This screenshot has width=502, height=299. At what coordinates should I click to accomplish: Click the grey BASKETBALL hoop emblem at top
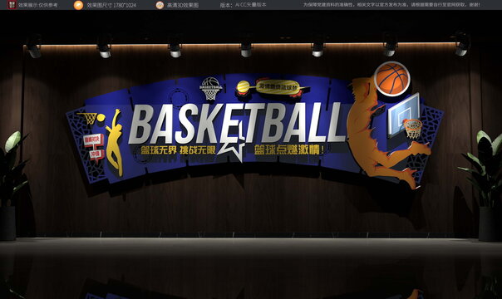tap(210, 87)
